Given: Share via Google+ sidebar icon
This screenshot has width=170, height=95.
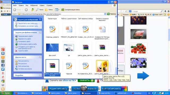Looking at the screenshot, I should (x=3, y=49).
